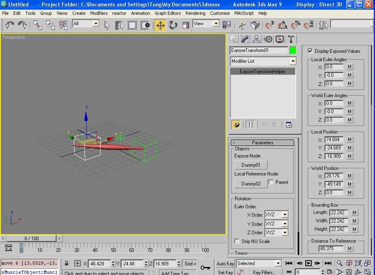Click the Spinner Snap icon
This screenshot has height=275, width=375.
308,25
